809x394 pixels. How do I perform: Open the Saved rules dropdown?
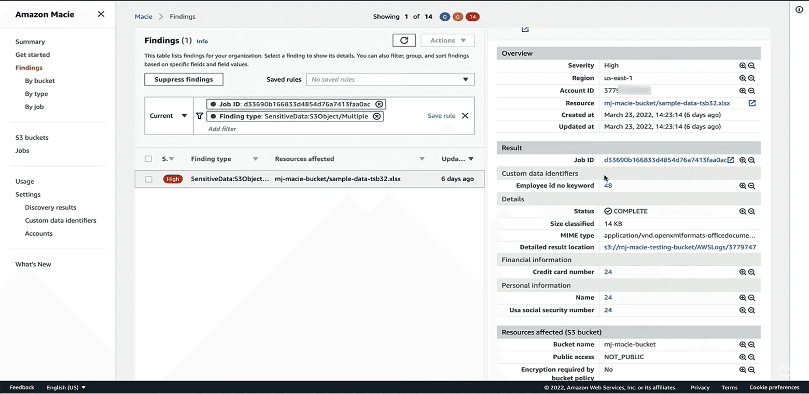coord(390,79)
